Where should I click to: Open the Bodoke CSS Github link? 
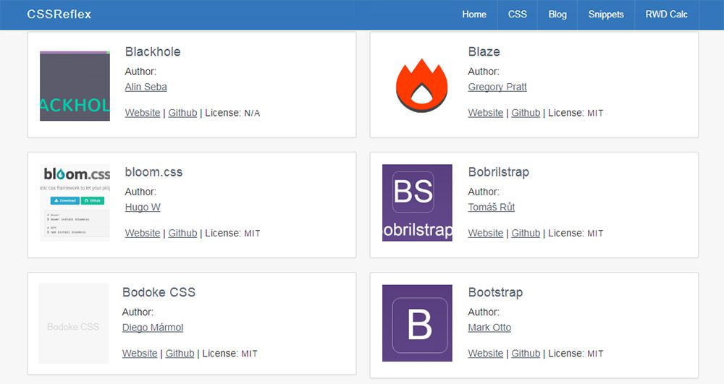coord(180,353)
